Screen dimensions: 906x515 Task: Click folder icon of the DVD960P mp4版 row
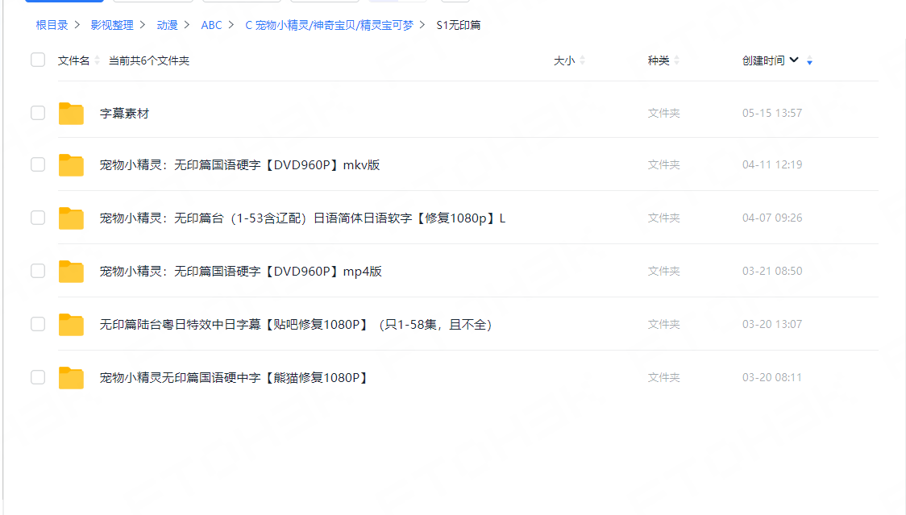coord(71,272)
